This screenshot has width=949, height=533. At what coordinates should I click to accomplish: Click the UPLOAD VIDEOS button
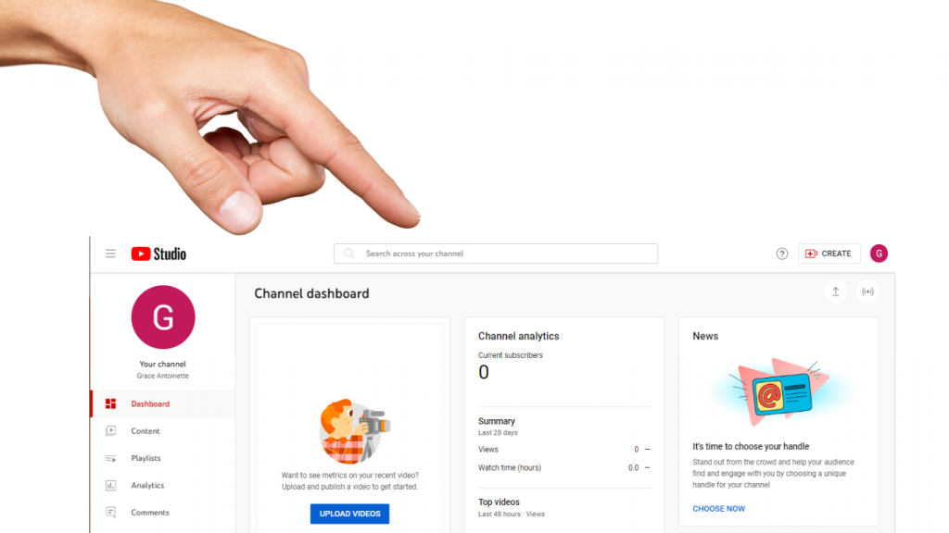tap(349, 514)
